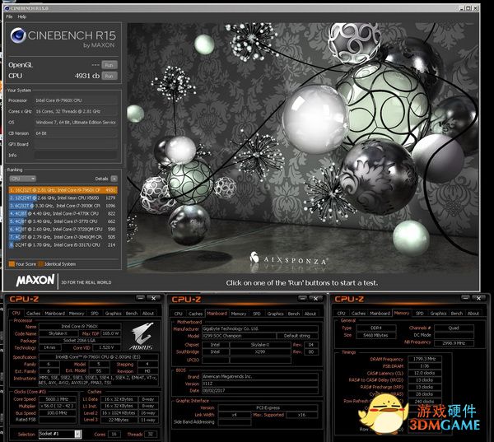Open Caches tab in CPU-Z motherboard window
This screenshot has width=494, height=442.
click(195, 314)
